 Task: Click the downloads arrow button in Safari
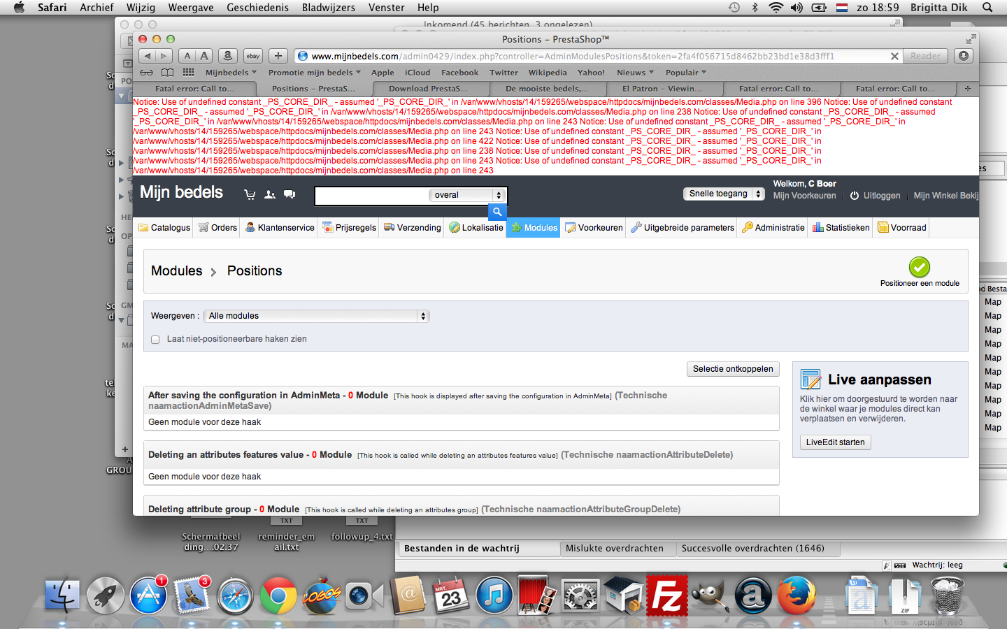964,56
